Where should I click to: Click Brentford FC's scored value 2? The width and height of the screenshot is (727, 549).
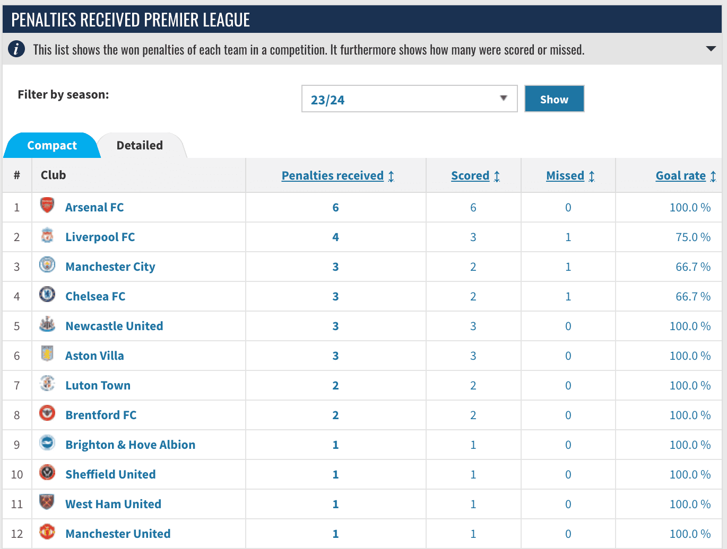[x=473, y=415]
